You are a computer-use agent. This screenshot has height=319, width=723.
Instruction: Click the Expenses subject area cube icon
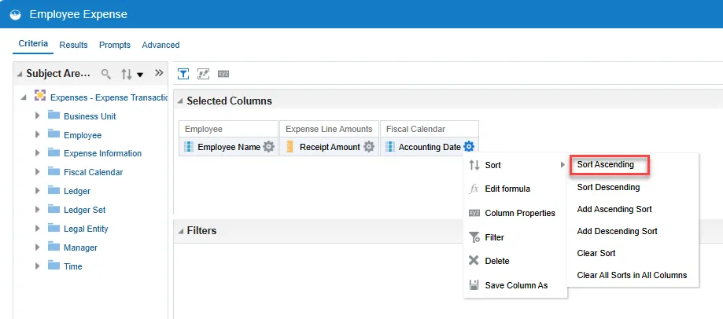coord(41,96)
